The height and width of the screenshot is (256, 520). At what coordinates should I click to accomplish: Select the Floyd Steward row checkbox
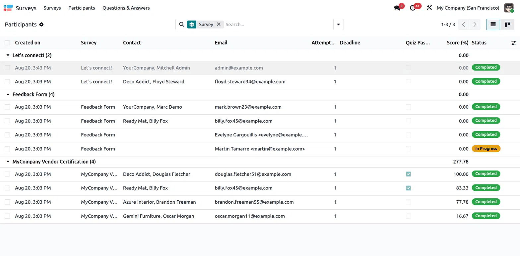point(7,81)
